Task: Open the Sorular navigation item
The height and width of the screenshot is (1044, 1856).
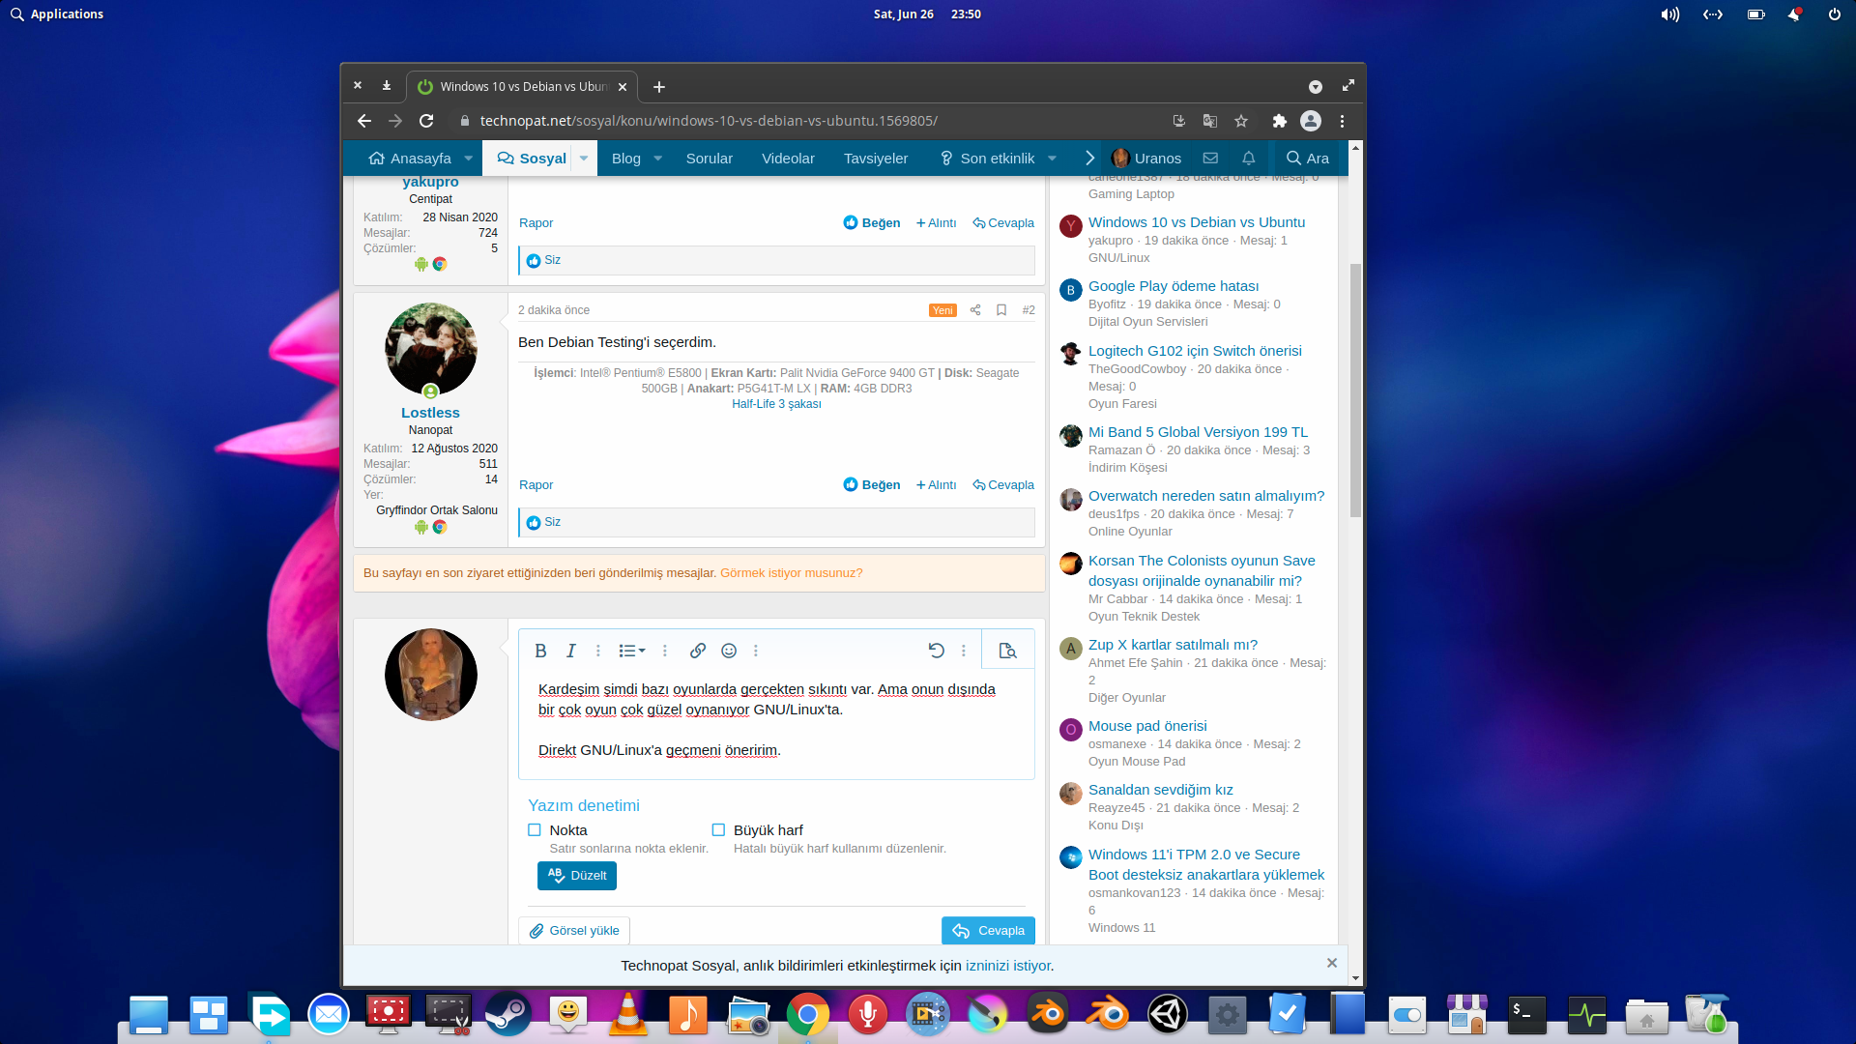Action: point(709,159)
